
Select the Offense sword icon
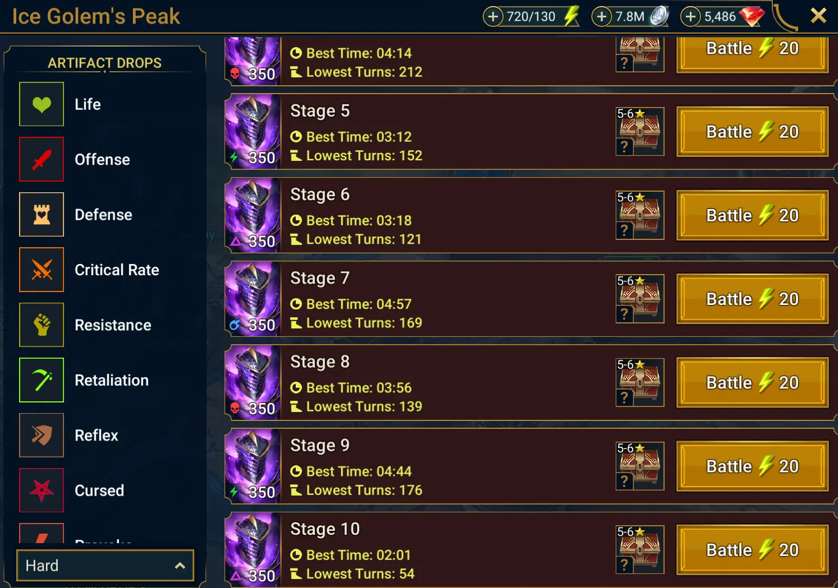coord(42,159)
